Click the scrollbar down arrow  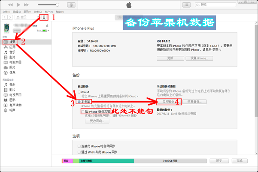click(256, 153)
